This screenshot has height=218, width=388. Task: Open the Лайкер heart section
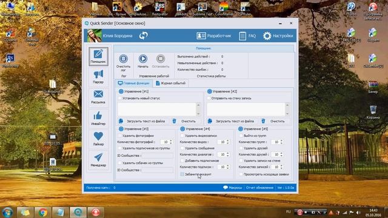tap(98, 139)
